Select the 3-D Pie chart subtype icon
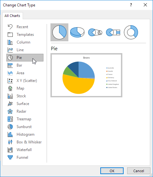This screenshot has height=177, width=153. pyautogui.click(x=77, y=32)
